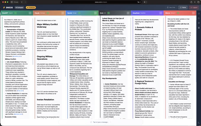Open the AI Compare pill
Screen dimensions: 201x126
click(19, 8)
